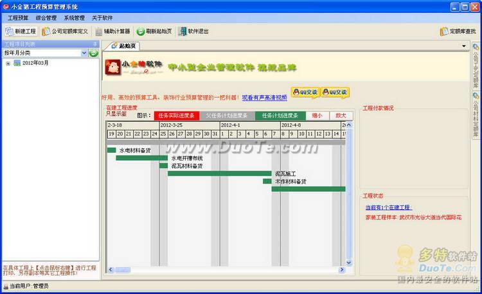Click the 新建工程 toolbar icon
The height and width of the screenshot is (294, 482).
point(10,31)
